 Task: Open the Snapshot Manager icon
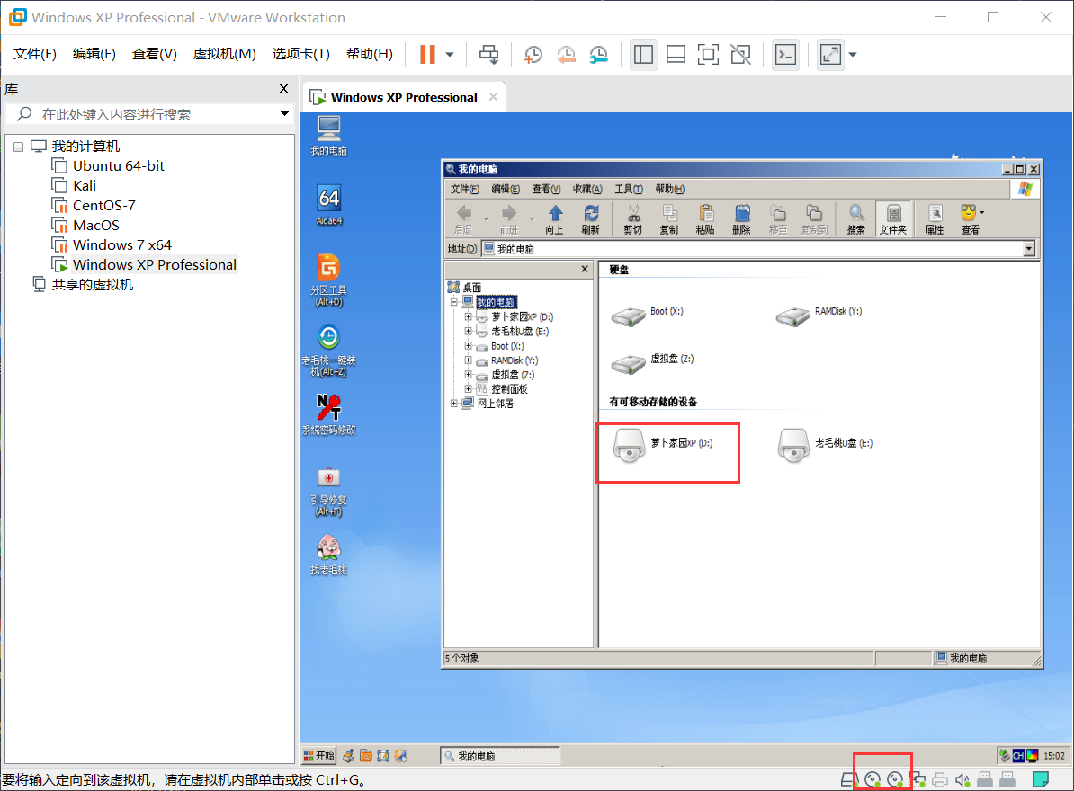pos(597,55)
